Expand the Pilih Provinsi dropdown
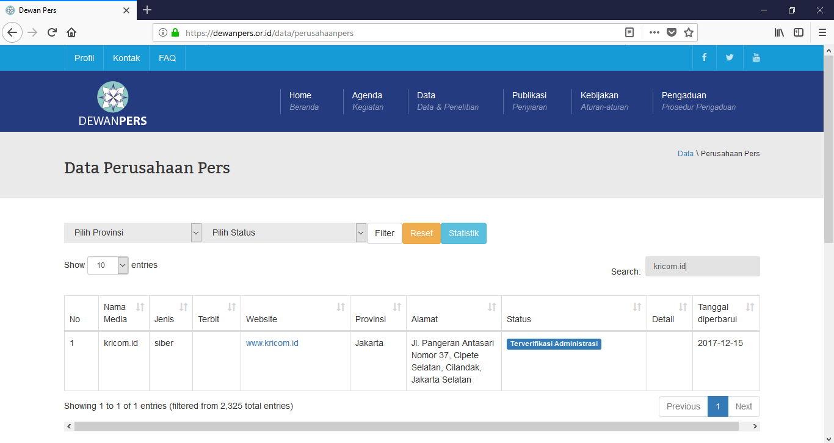Screen dimensions: 834x443 (132, 232)
